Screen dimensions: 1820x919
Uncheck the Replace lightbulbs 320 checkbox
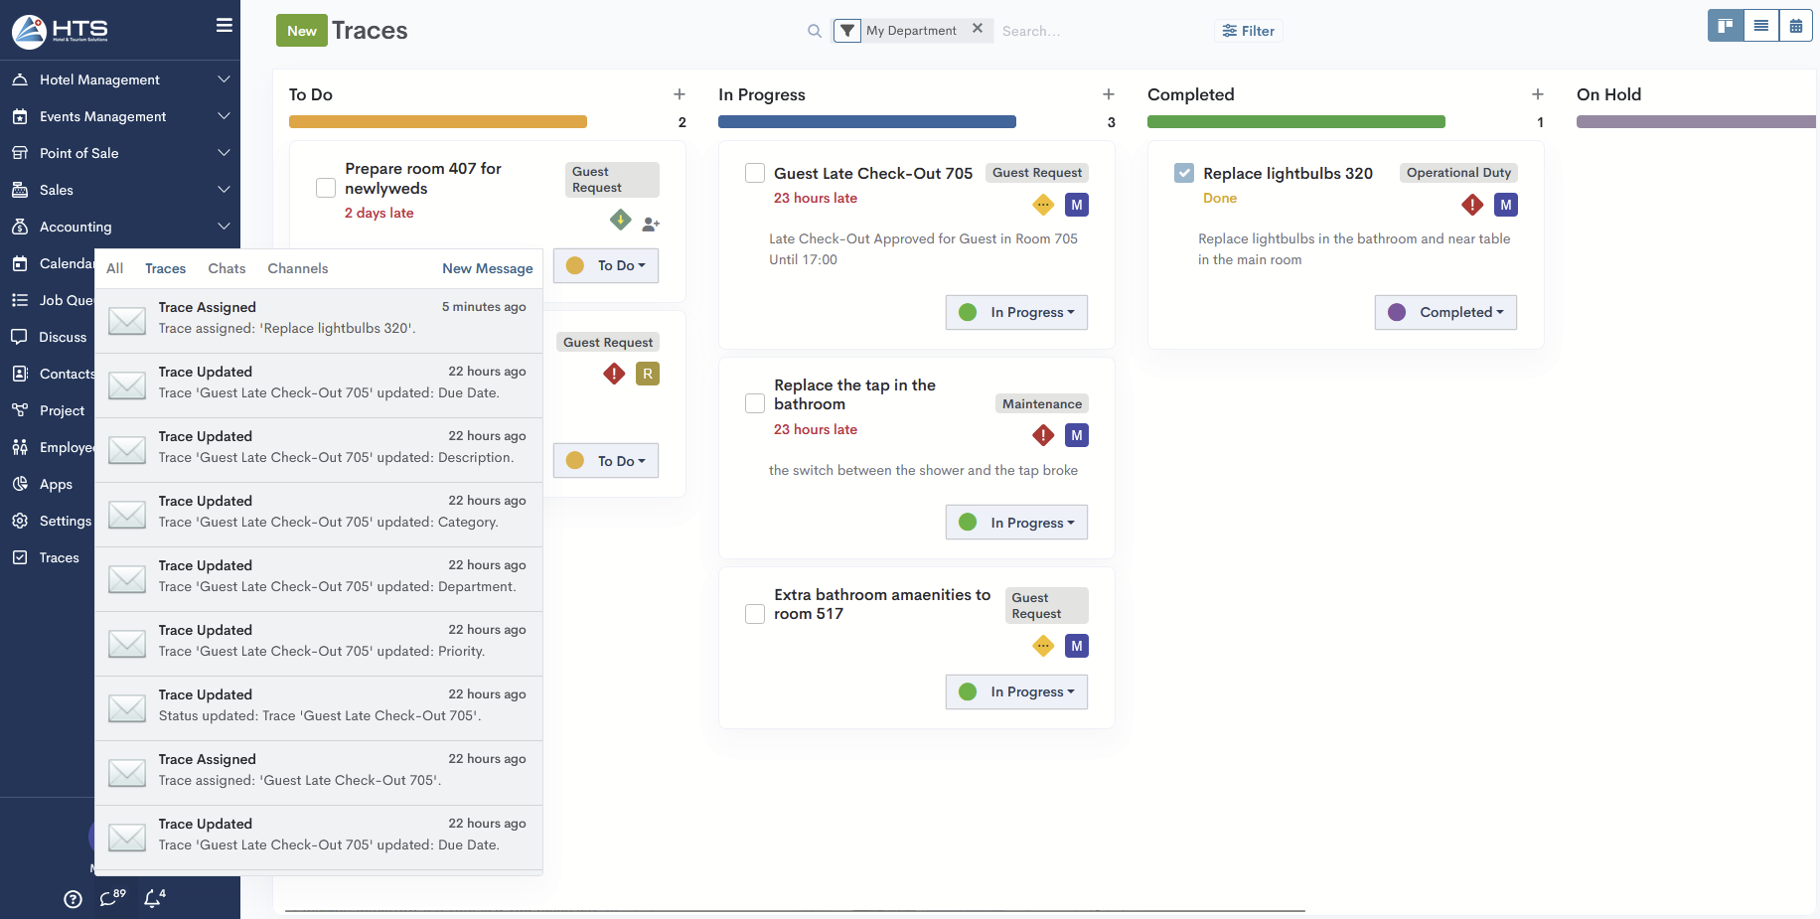pyautogui.click(x=1184, y=173)
